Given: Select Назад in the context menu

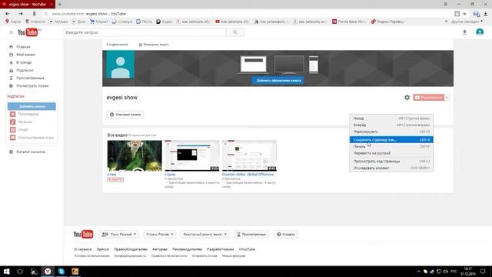Looking at the screenshot, I should (391, 118).
